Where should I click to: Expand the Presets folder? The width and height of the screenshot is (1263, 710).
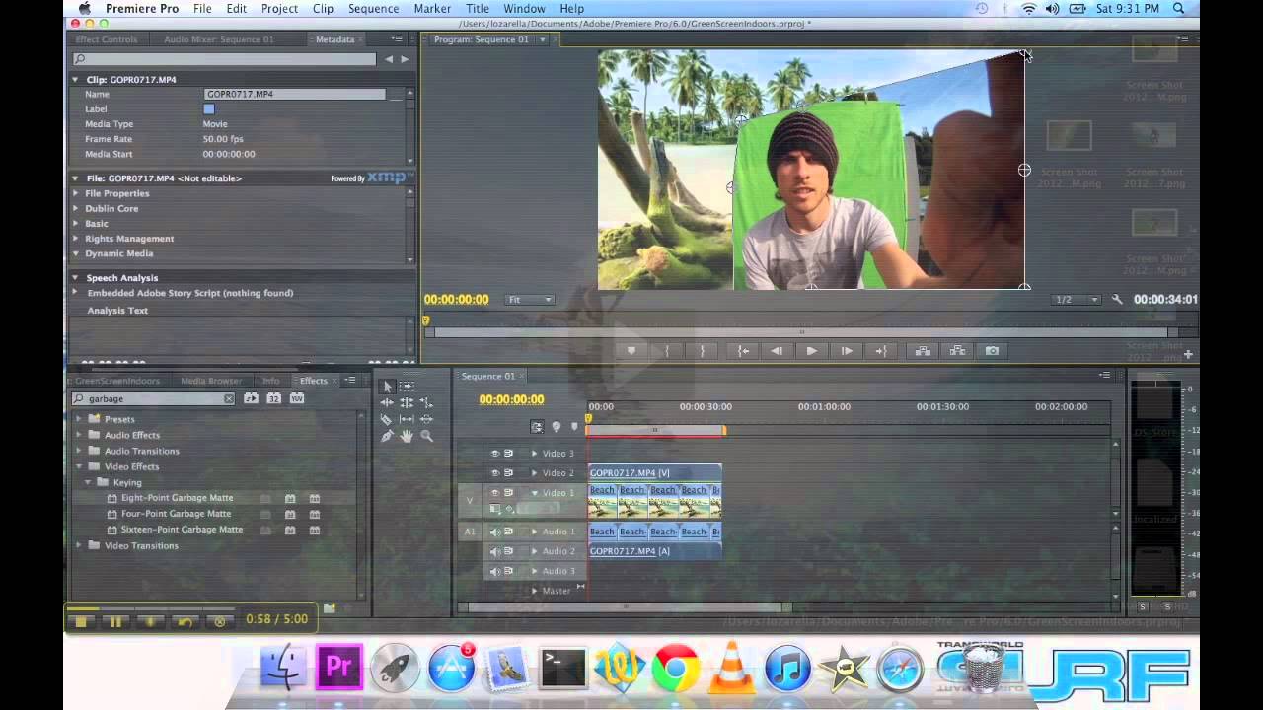pyautogui.click(x=80, y=419)
